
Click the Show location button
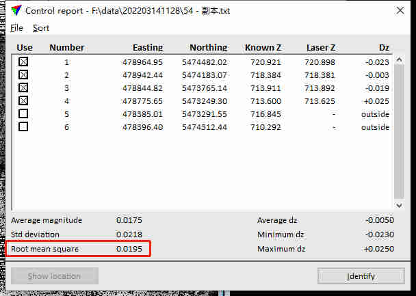click(55, 276)
